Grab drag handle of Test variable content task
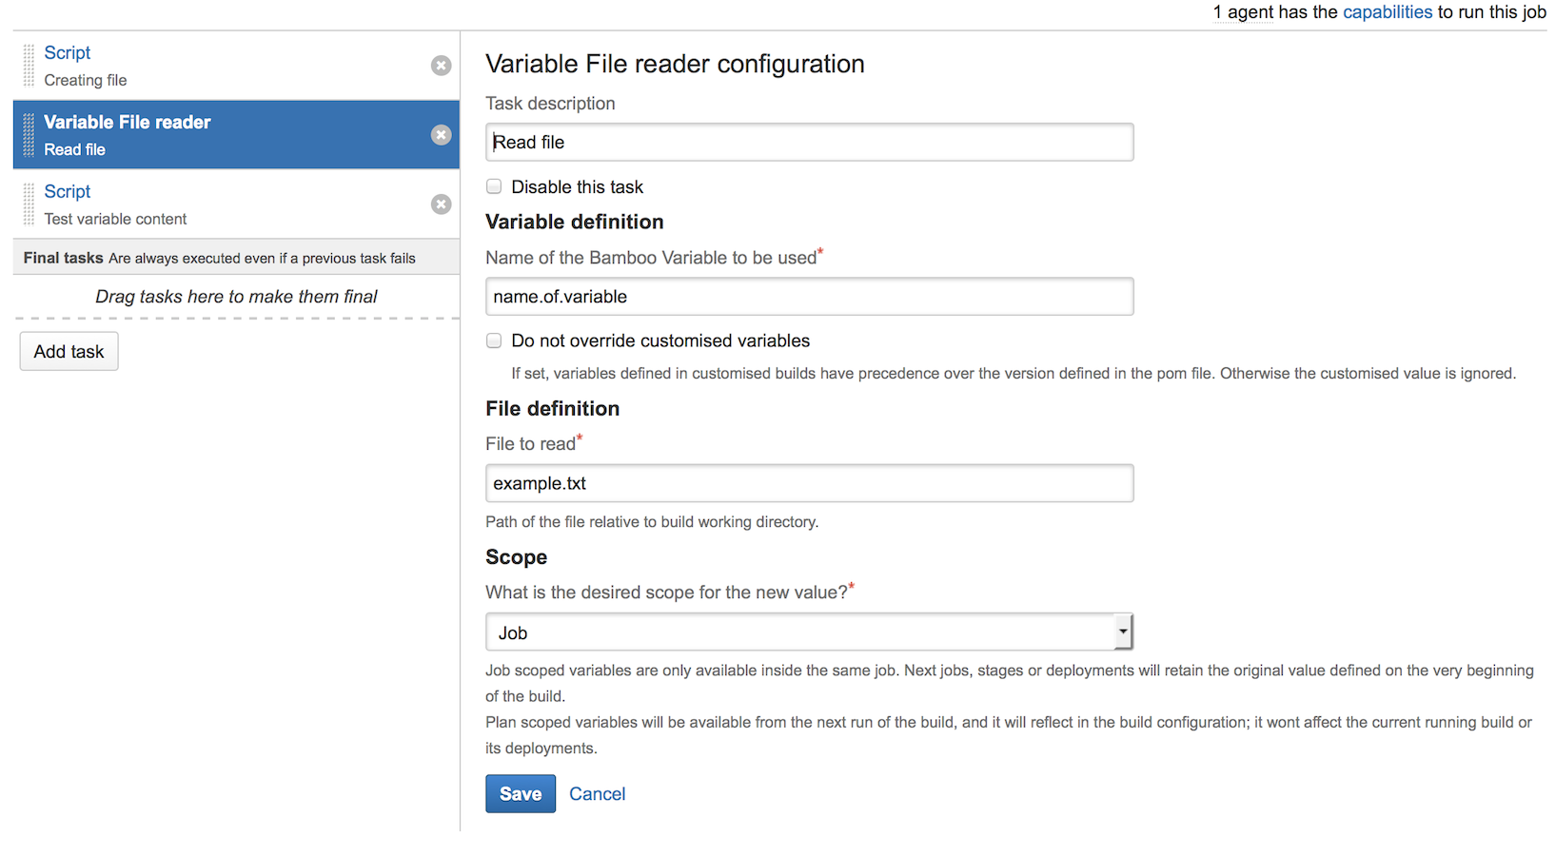Screen dimensions: 1555x856 (29, 204)
